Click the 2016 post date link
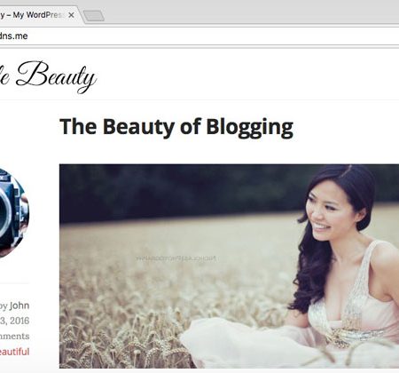The image size is (399, 373). [x=15, y=321]
